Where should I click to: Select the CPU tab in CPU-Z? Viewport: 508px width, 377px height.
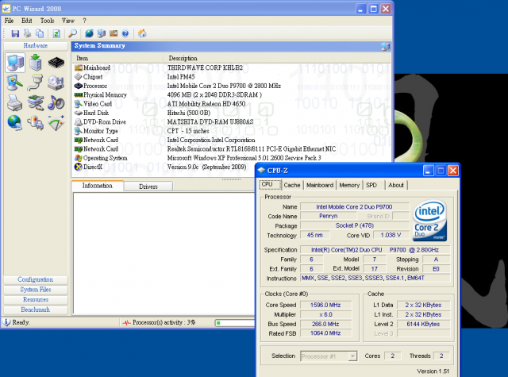[270, 184]
